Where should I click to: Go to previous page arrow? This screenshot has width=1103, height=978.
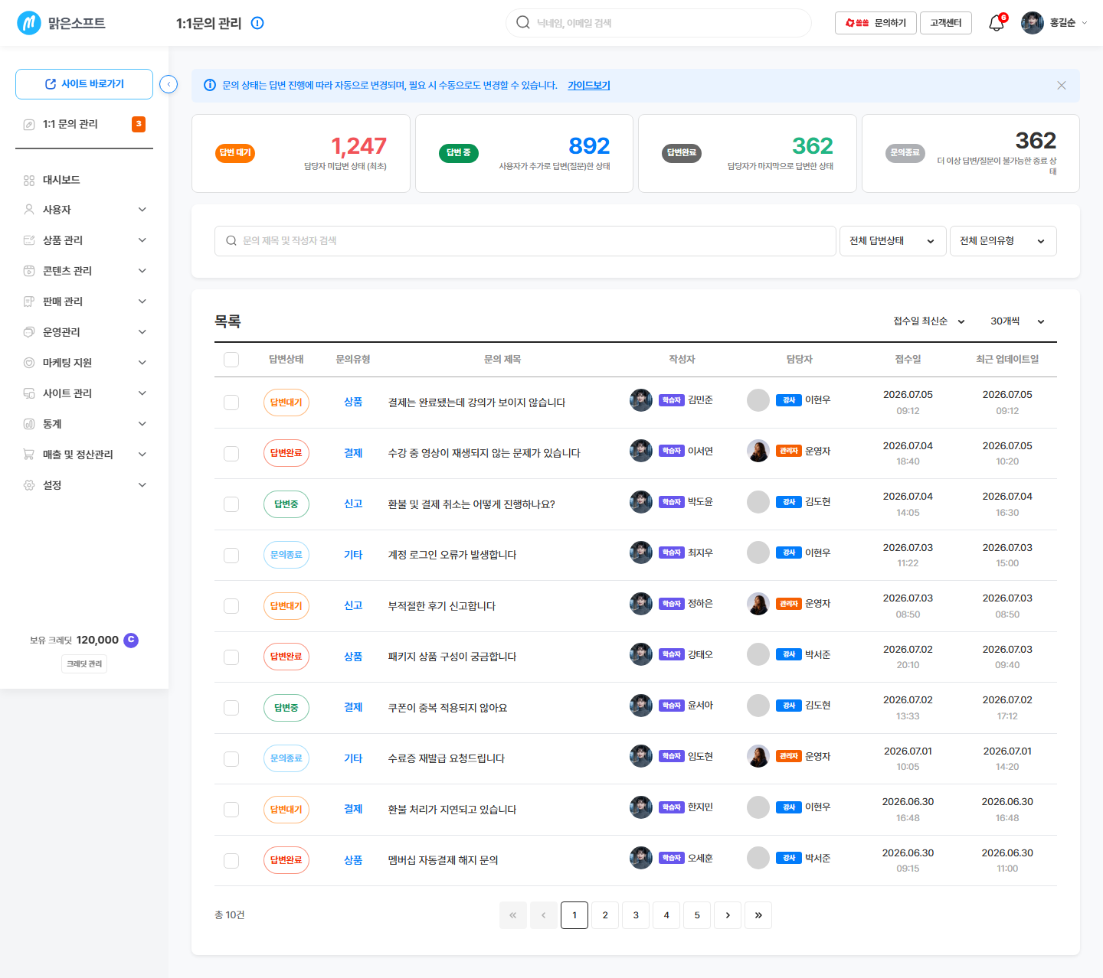coord(544,915)
